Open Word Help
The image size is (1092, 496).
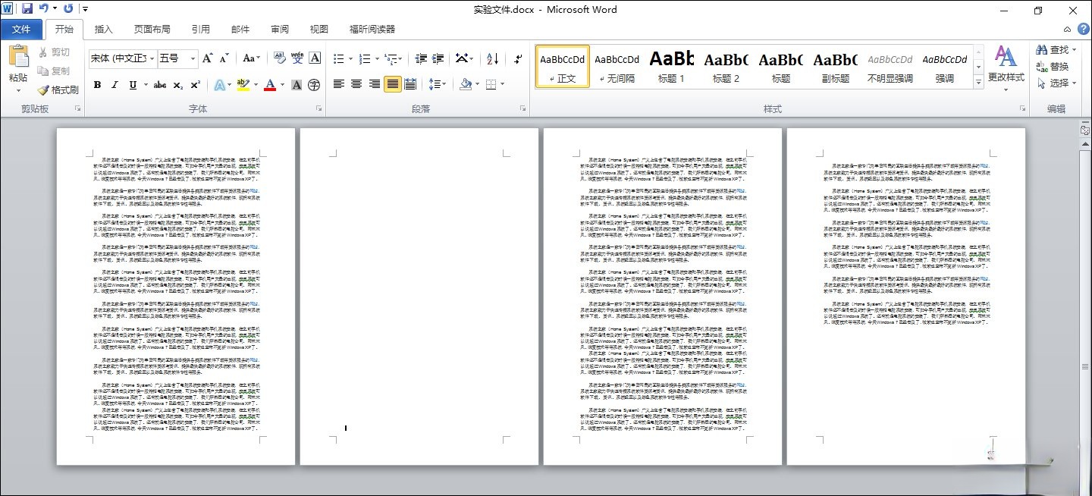[1082, 29]
